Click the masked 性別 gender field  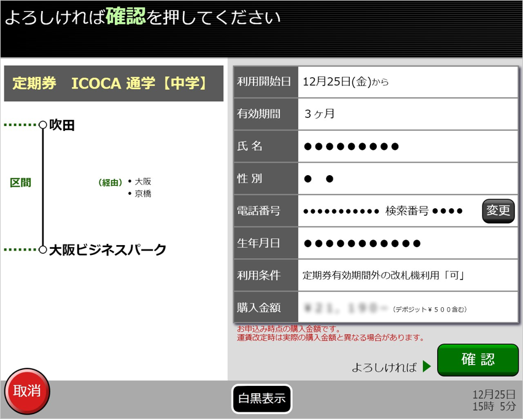(319, 179)
